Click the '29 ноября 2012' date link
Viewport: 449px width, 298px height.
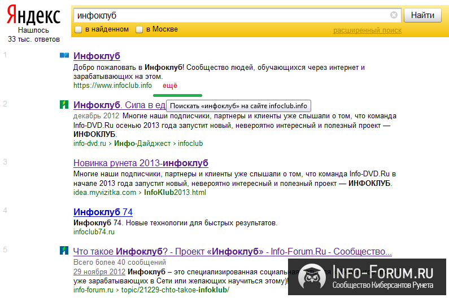click(99, 272)
